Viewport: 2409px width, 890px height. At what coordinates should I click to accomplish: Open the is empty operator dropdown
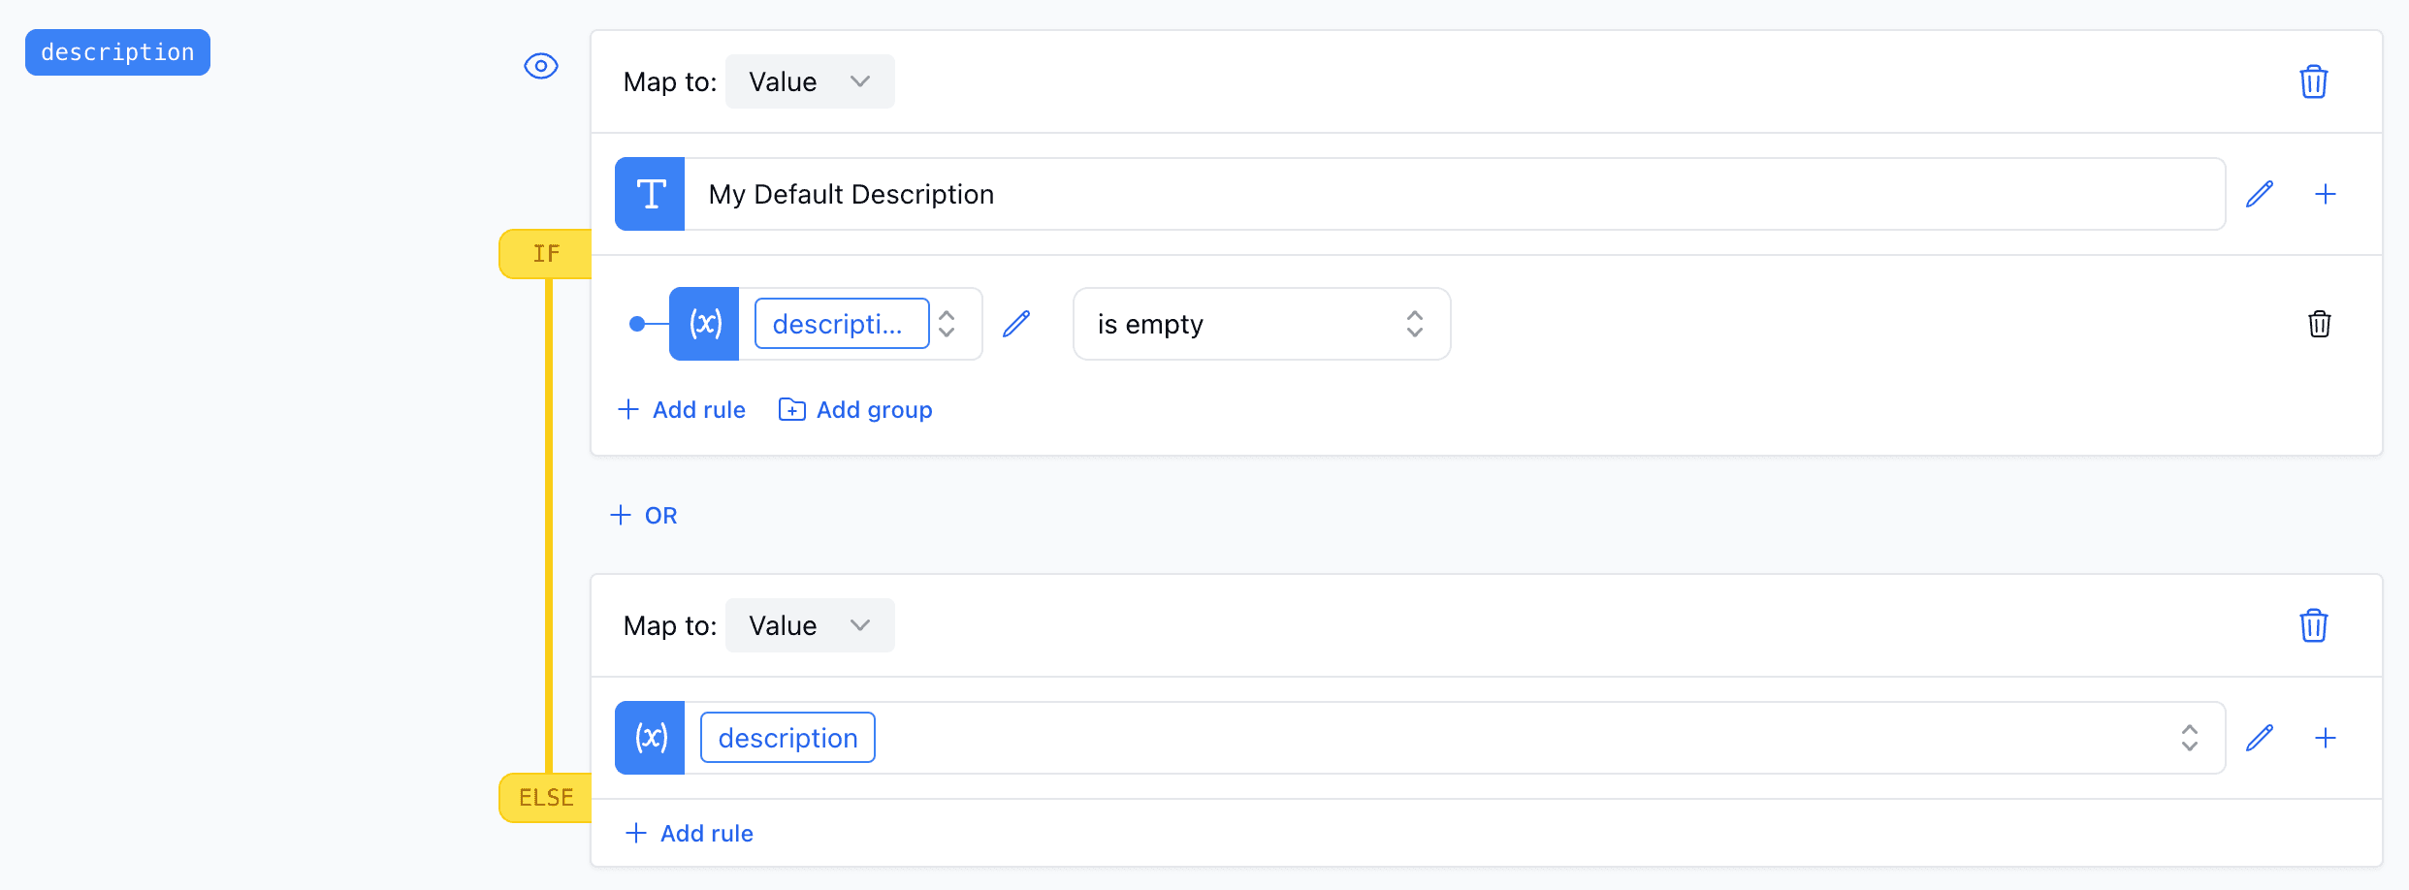pos(1261,324)
